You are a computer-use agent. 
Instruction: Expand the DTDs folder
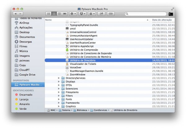click(59, 85)
